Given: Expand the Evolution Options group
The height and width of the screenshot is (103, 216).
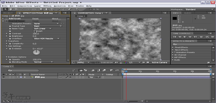Looking at the screenshot, I should (x=7, y=57).
